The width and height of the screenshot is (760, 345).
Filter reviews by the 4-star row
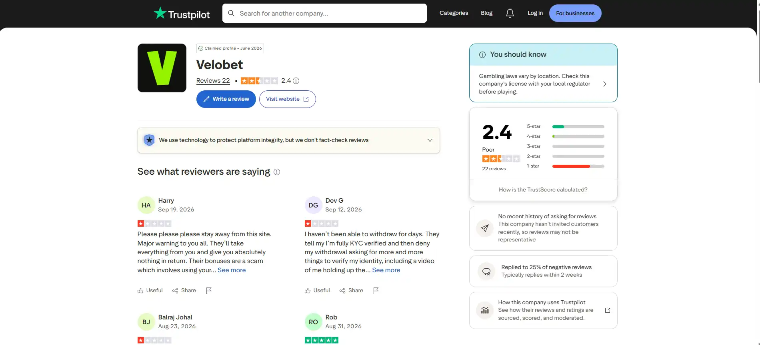566,136
